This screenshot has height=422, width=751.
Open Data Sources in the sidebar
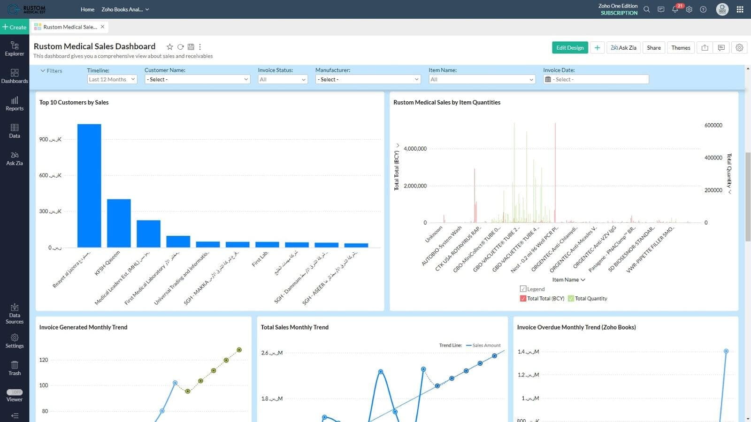[x=15, y=314]
